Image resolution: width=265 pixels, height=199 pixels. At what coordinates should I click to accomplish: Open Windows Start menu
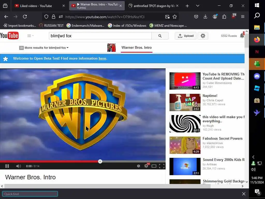[257, 5]
